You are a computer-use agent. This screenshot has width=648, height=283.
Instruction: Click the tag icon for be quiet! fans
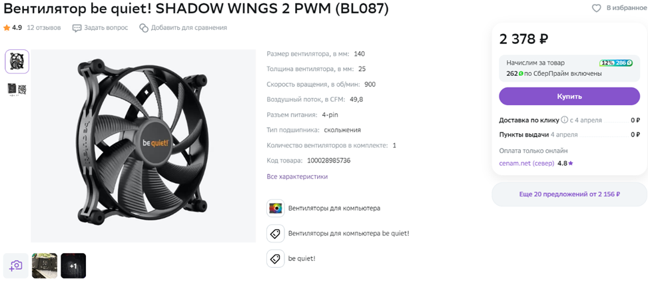pos(275,234)
